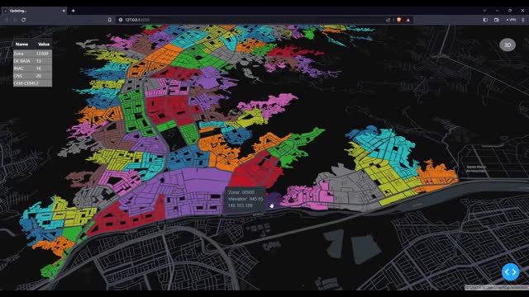Click the 'Value' column header
Image resolution: width=529 pixels, height=297 pixels.
pyautogui.click(x=44, y=44)
